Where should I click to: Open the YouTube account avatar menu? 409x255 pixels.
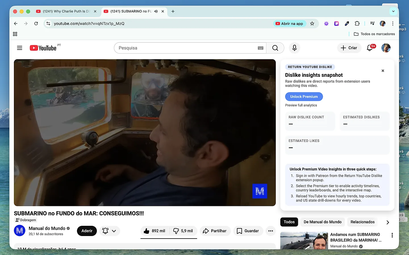(x=386, y=48)
